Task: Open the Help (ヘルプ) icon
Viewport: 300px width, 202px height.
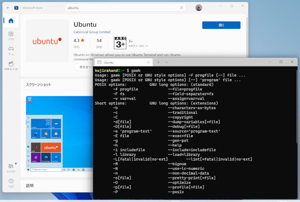Action: tap(11, 183)
